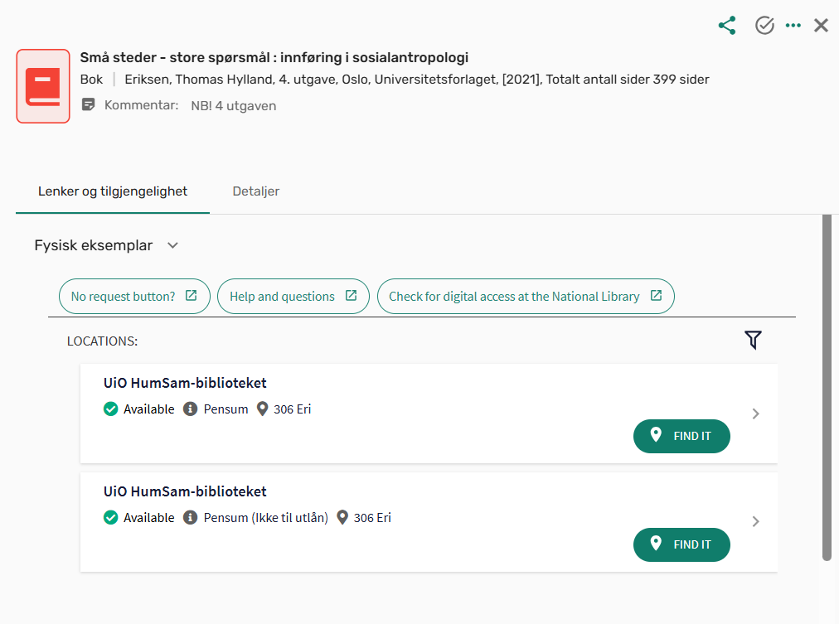Click the share icon
Image resolution: width=839 pixels, height=624 pixels.
(727, 25)
